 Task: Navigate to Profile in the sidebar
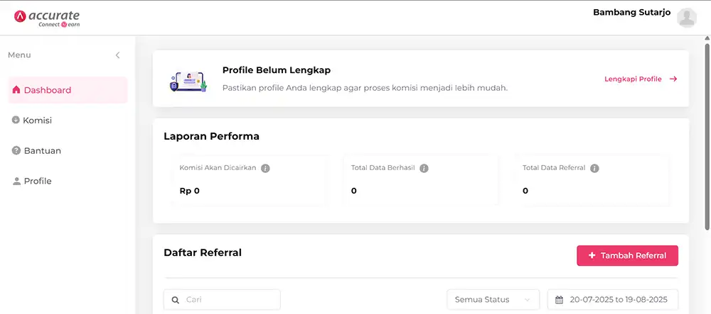38,181
